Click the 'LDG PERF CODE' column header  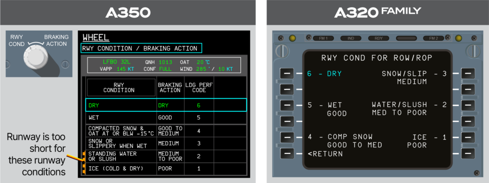coord(198,87)
